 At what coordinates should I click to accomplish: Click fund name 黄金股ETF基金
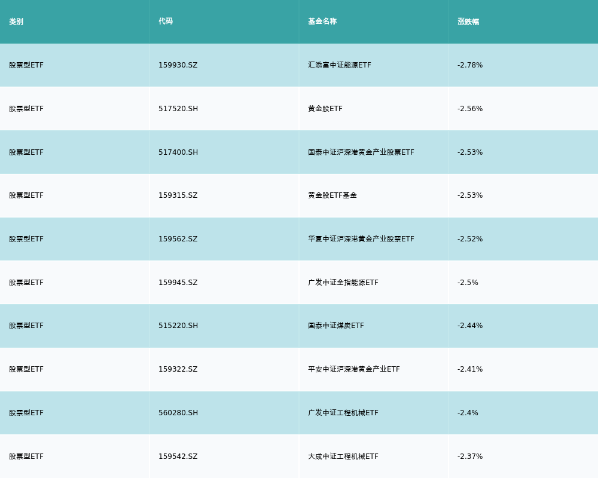click(x=332, y=195)
